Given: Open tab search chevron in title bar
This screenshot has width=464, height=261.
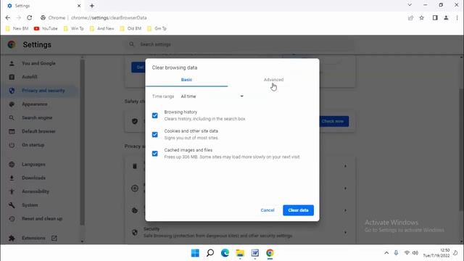Looking at the screenshot, I should point(410,5).
